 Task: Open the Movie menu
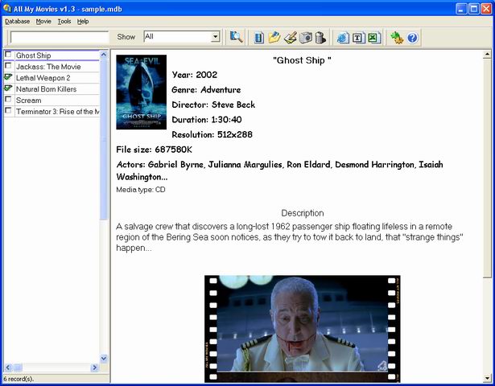[43, 22]
